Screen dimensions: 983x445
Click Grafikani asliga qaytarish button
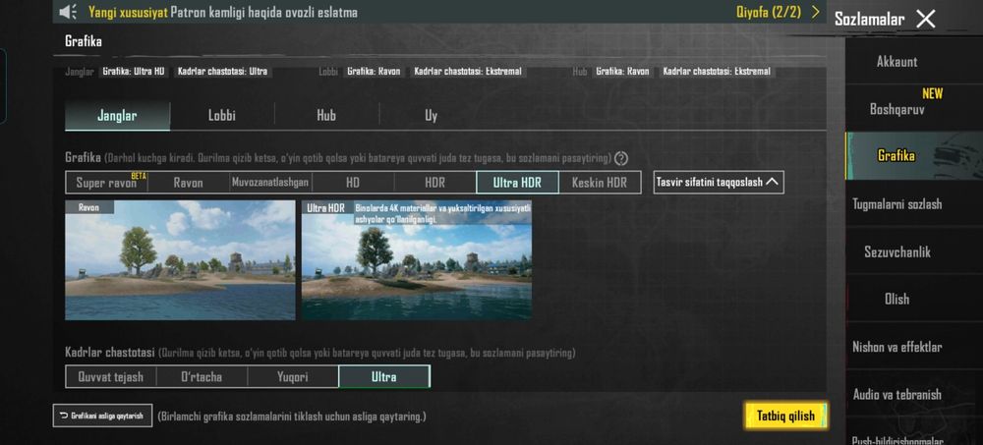(102, 416)
